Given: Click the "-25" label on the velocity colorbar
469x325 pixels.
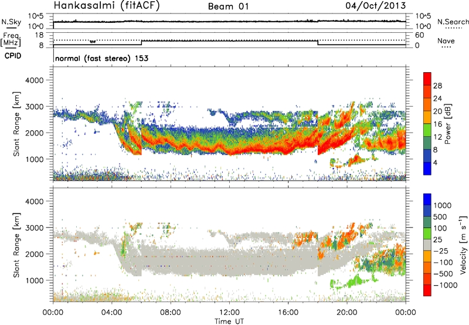Looking at the screenshot, I should coord(441,250).
